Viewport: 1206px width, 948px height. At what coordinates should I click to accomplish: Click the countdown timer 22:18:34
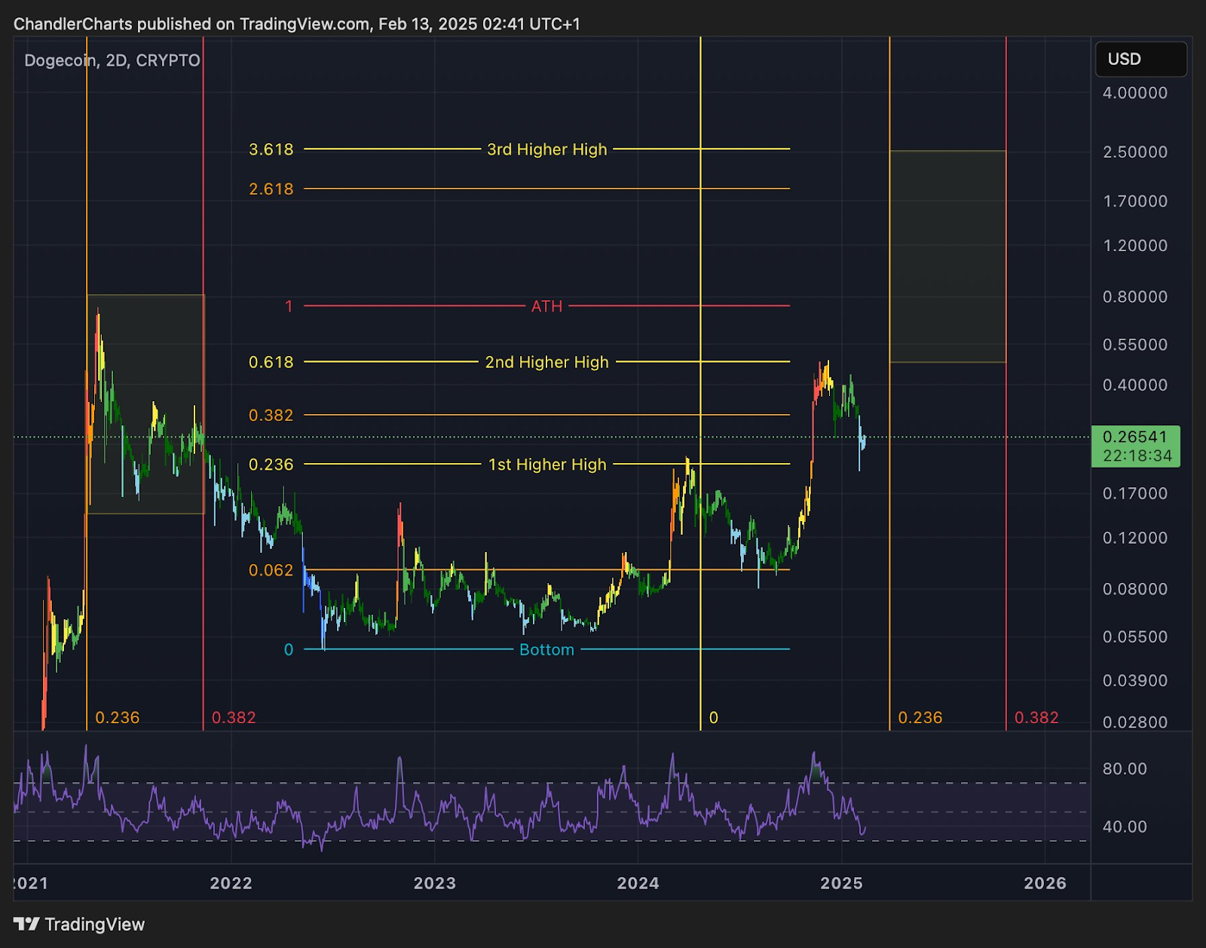point(1137,456)
